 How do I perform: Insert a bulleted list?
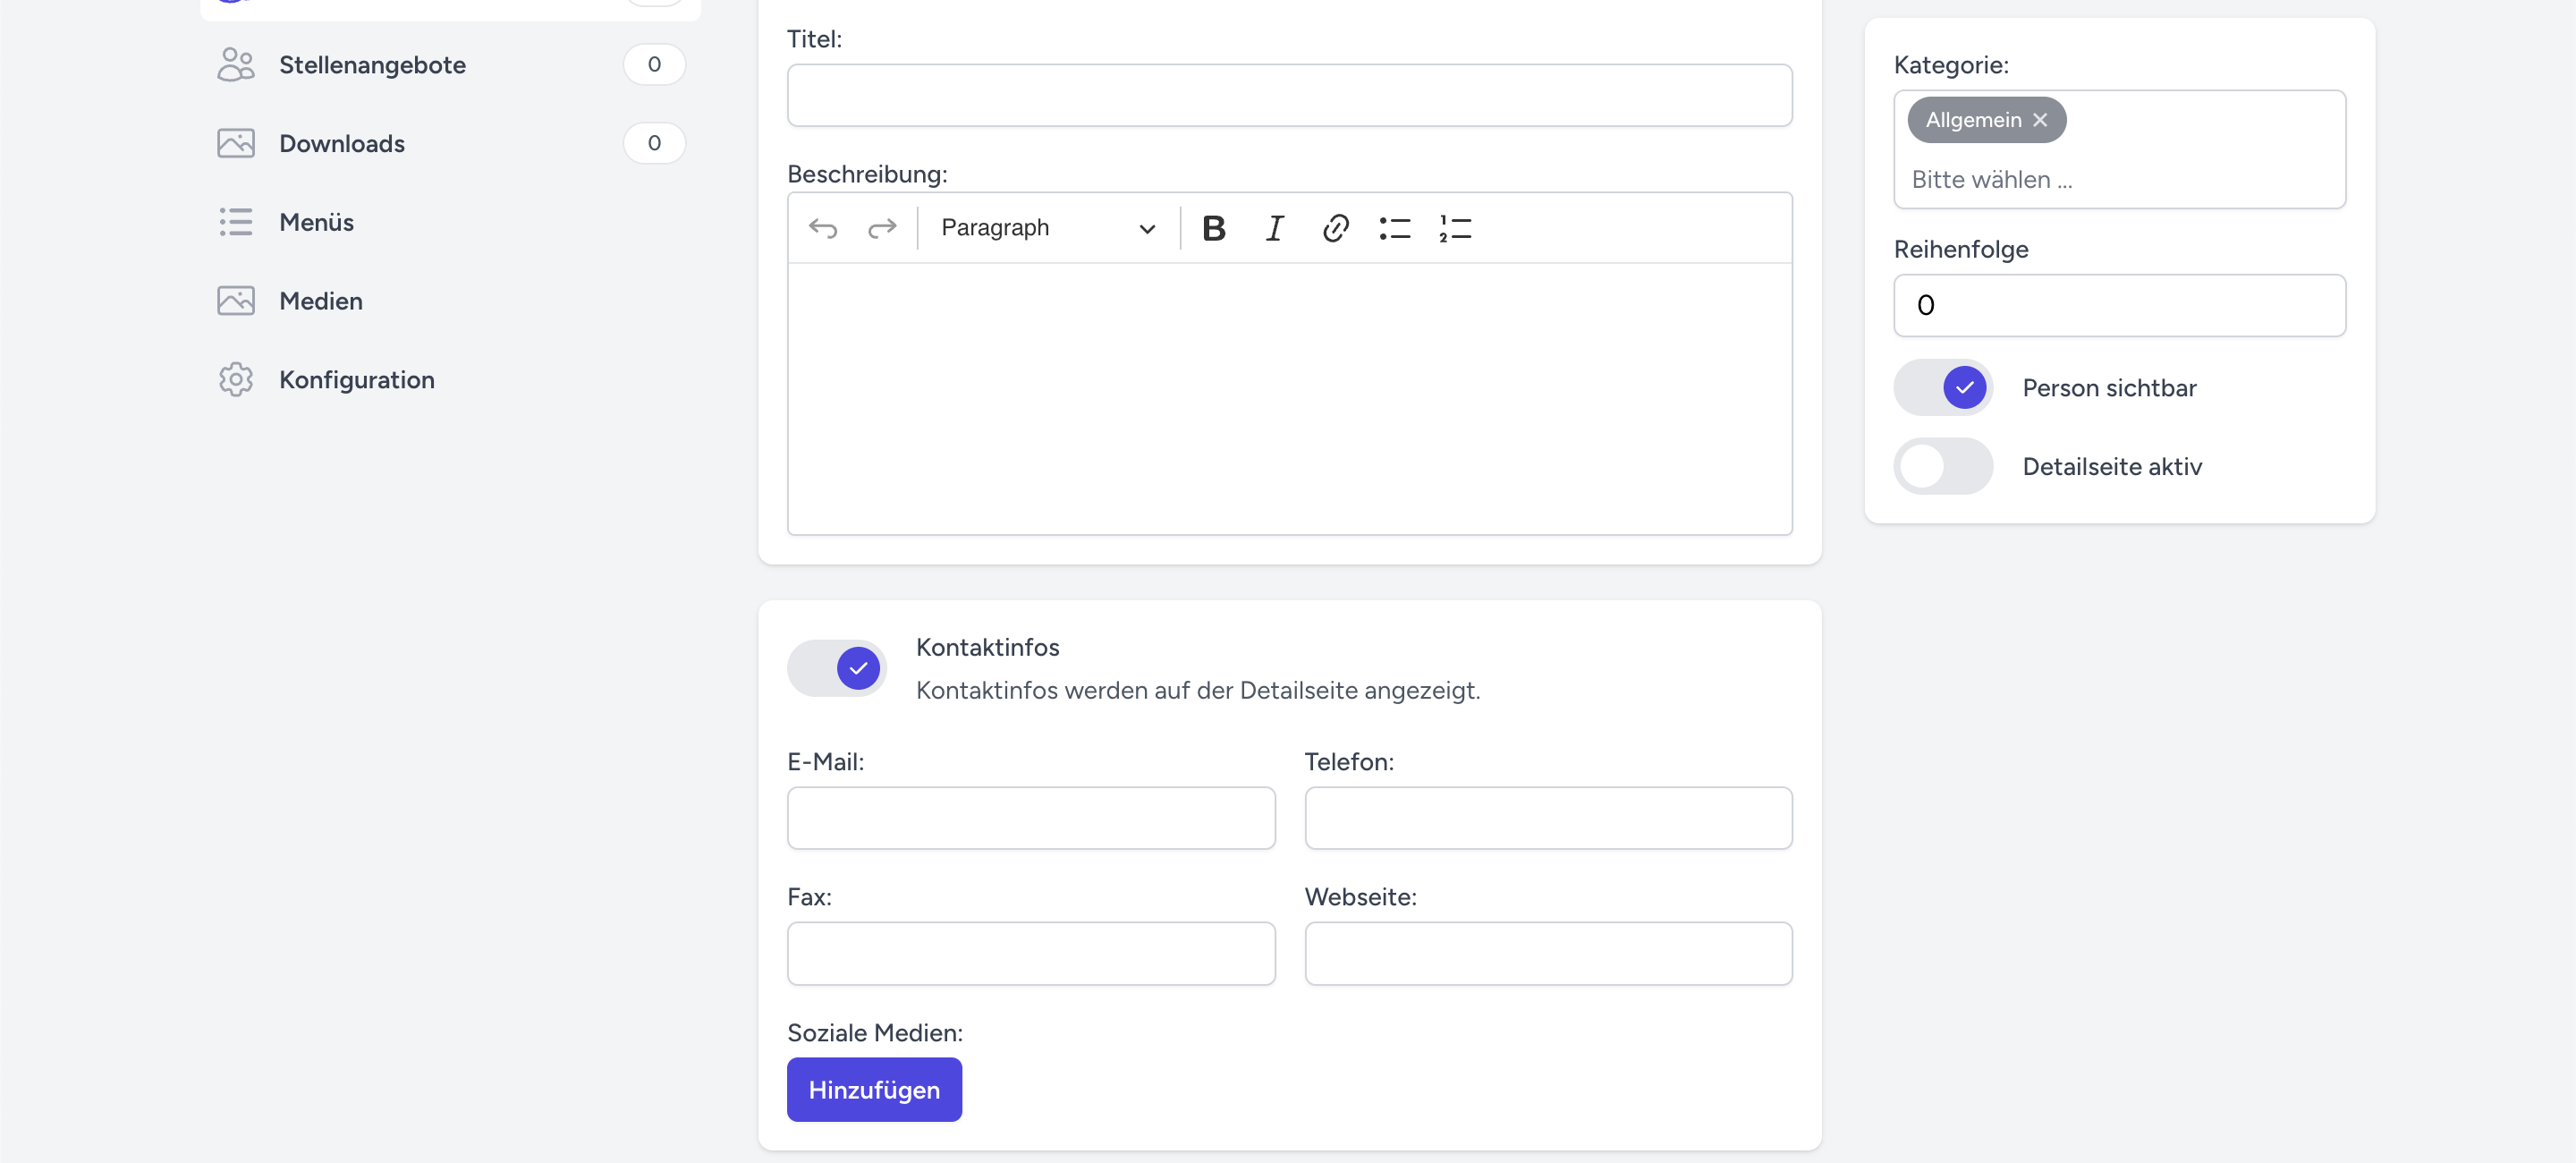click(1394, 228)
